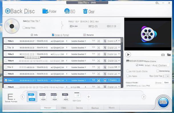Click scissors cut icon for Title 7
The height and width of the screenshot is (113, 174).
pos(99,80)
